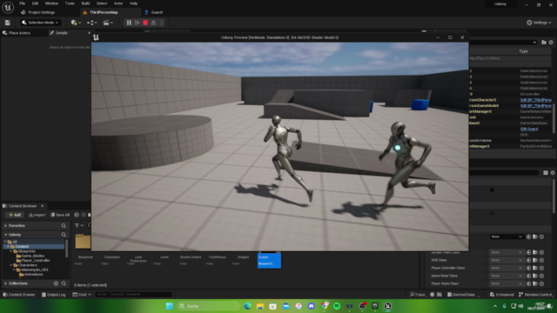The height and width of the screenshot is (313, 557).
Task: Open Spotify from the Windows taskbar
Action: click(x=337, y=306)
